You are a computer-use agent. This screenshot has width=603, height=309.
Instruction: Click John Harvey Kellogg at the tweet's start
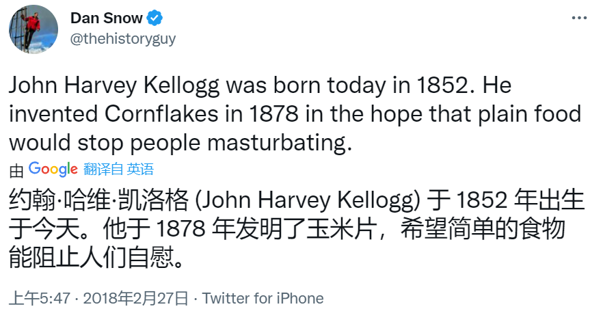point(114,85)
